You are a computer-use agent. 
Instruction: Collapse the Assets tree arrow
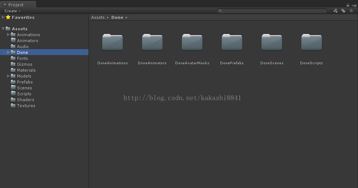click(3, 29)
